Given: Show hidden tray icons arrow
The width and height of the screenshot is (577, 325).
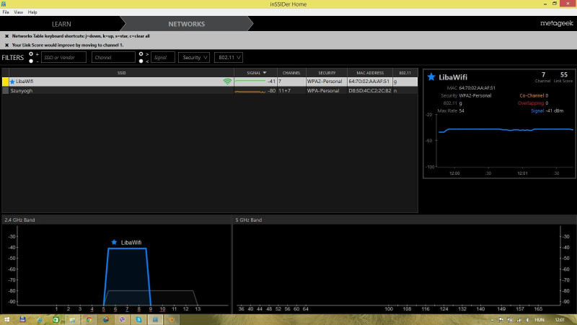Looking at the screenshot, I should pos(493,320).
